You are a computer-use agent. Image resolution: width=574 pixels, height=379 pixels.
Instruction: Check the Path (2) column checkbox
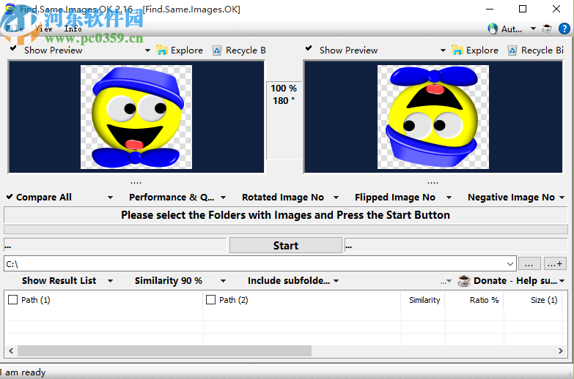tap(211, 300)
